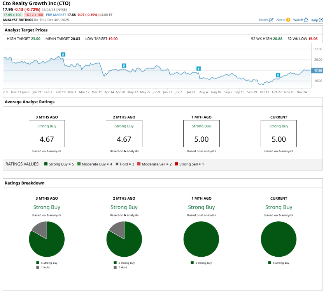Click the High Target 23.00 value

36,39
